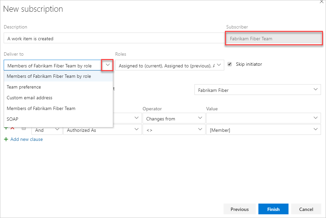Screen dimensions: 326x218
Task: Choose Custom email address option
Action: (x=58, y=98)
